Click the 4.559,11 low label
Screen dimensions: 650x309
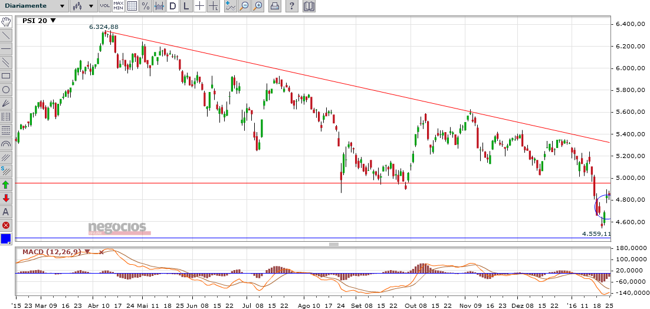596,234
